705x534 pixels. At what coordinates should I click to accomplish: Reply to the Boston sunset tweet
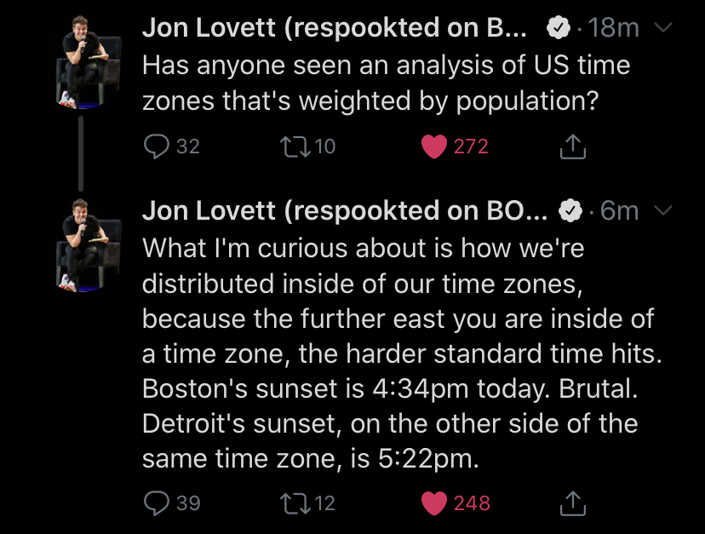pos(156,502)
